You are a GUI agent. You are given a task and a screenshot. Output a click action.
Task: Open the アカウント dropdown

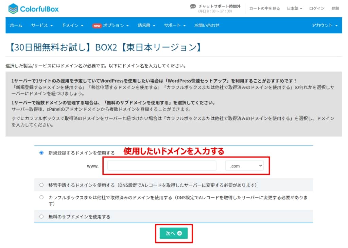[x=325, y=26]
